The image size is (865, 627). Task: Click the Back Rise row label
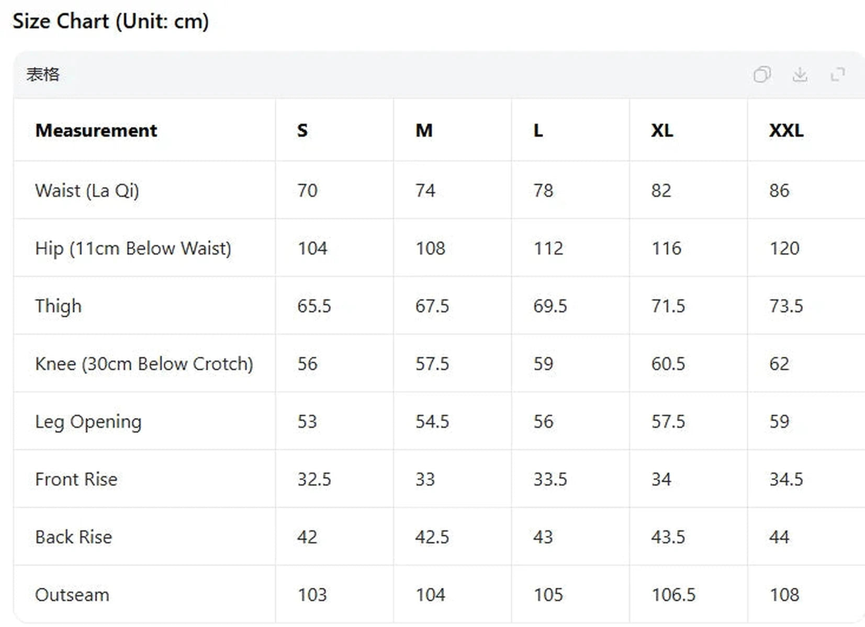(74, 537)
